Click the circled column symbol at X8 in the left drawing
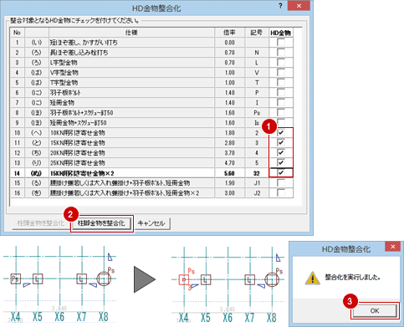 tap(104, 278)
